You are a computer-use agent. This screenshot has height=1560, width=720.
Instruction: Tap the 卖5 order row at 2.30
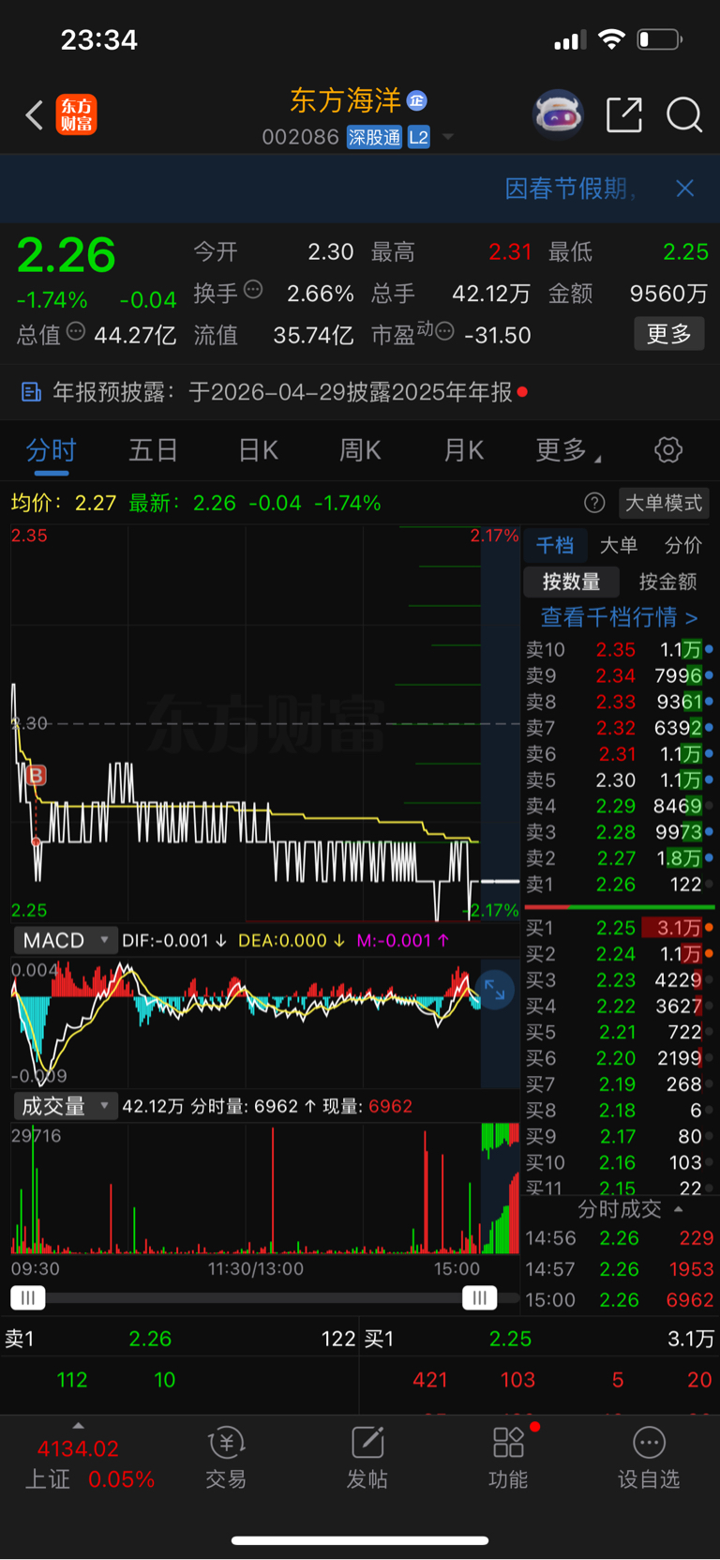(x=619, y=780)
